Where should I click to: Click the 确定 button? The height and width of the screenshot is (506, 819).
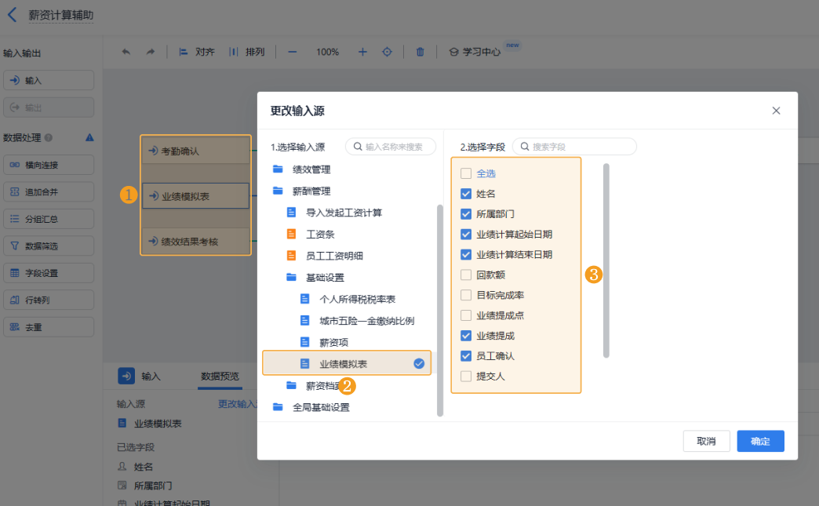[760, 441]
